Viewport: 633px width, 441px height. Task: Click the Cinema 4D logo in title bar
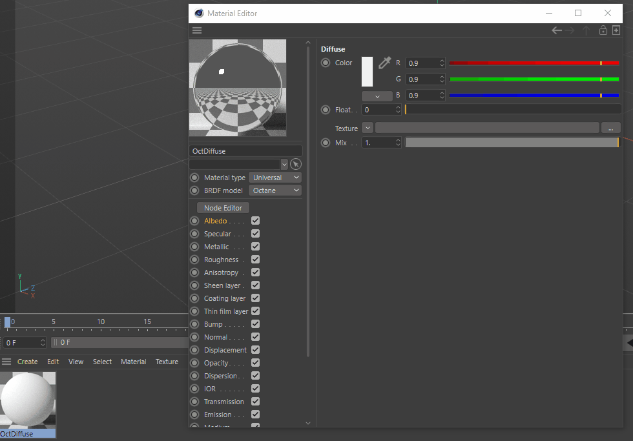[199, 14]
